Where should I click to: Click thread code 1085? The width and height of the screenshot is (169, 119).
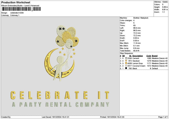[x=149, y=58]
